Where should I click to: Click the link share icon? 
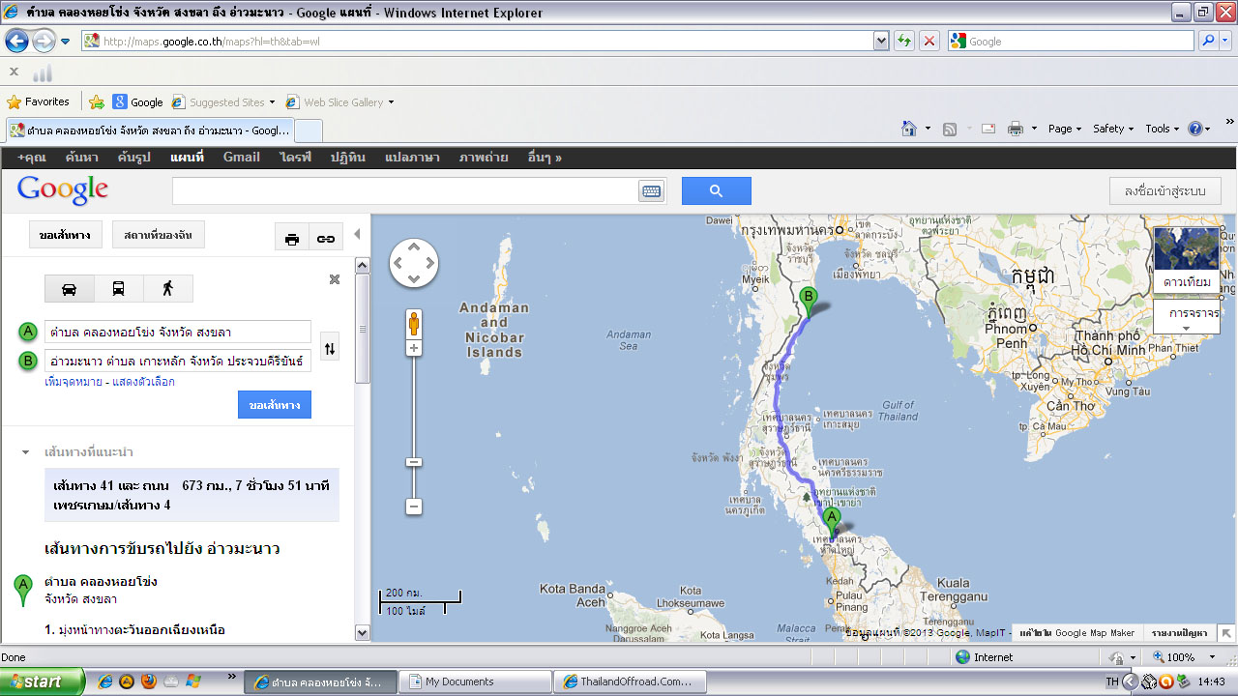(x=327, y=239)
